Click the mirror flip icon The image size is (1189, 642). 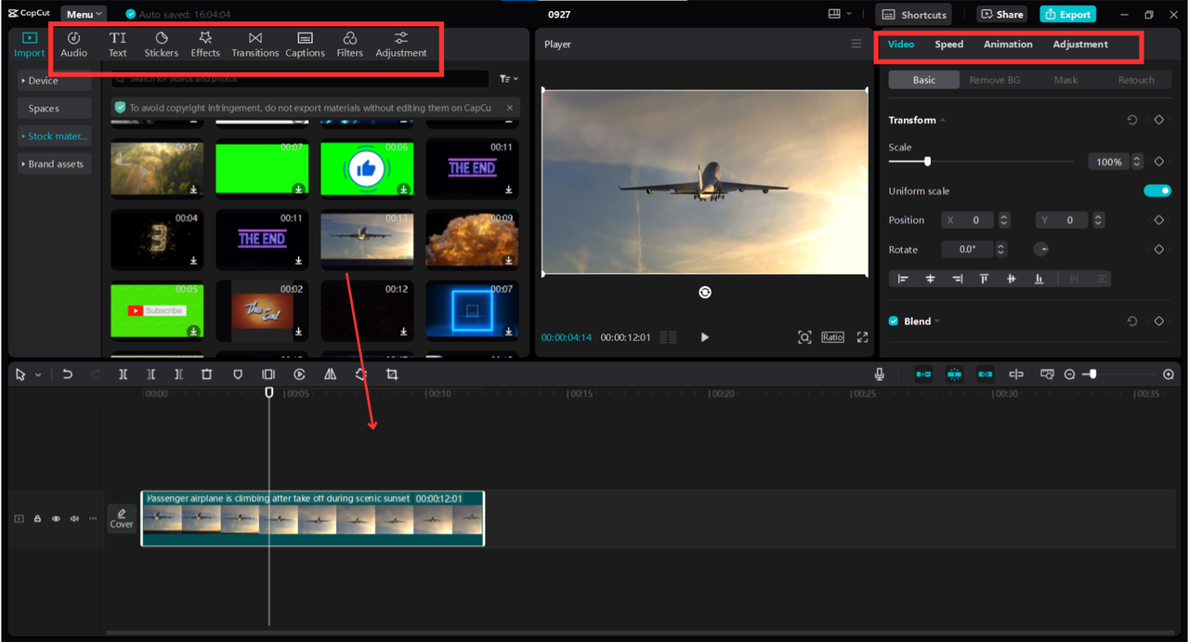pyautogui.click(x=330, y=374)
